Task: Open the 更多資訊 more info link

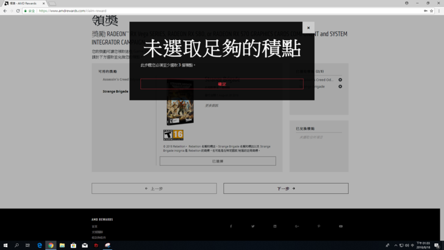Action: click(212, 105)
